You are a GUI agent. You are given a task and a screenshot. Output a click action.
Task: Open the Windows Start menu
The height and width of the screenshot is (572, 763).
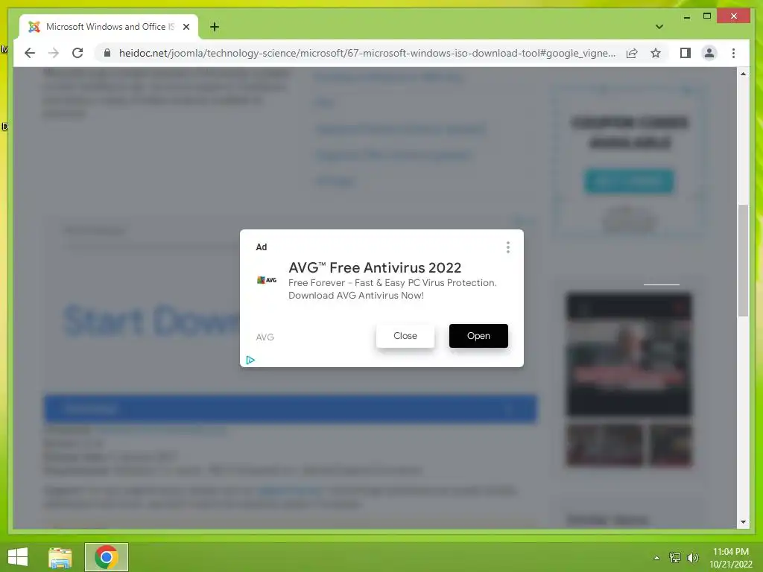coord(18,557)
